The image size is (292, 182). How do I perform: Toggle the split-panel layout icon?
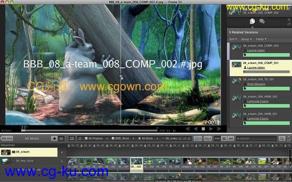(x=72, y=139)
